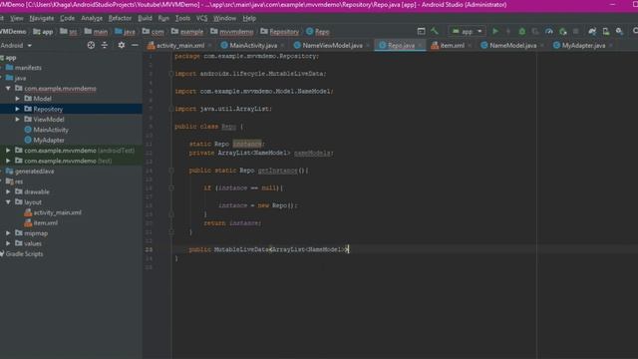
Task: Open the Android project view dropdown
Action: point(16,45)
